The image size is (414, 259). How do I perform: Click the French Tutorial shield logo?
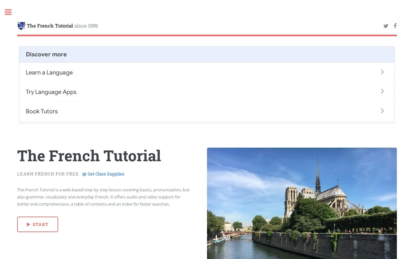21,26
